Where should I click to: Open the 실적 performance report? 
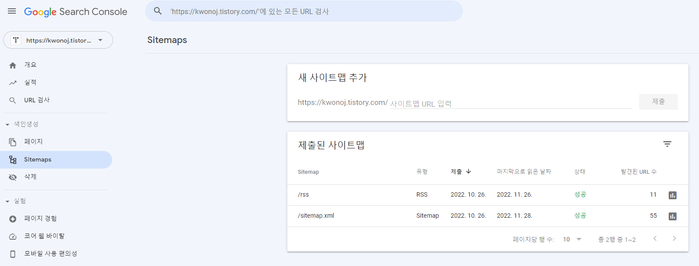click(30, 83)
